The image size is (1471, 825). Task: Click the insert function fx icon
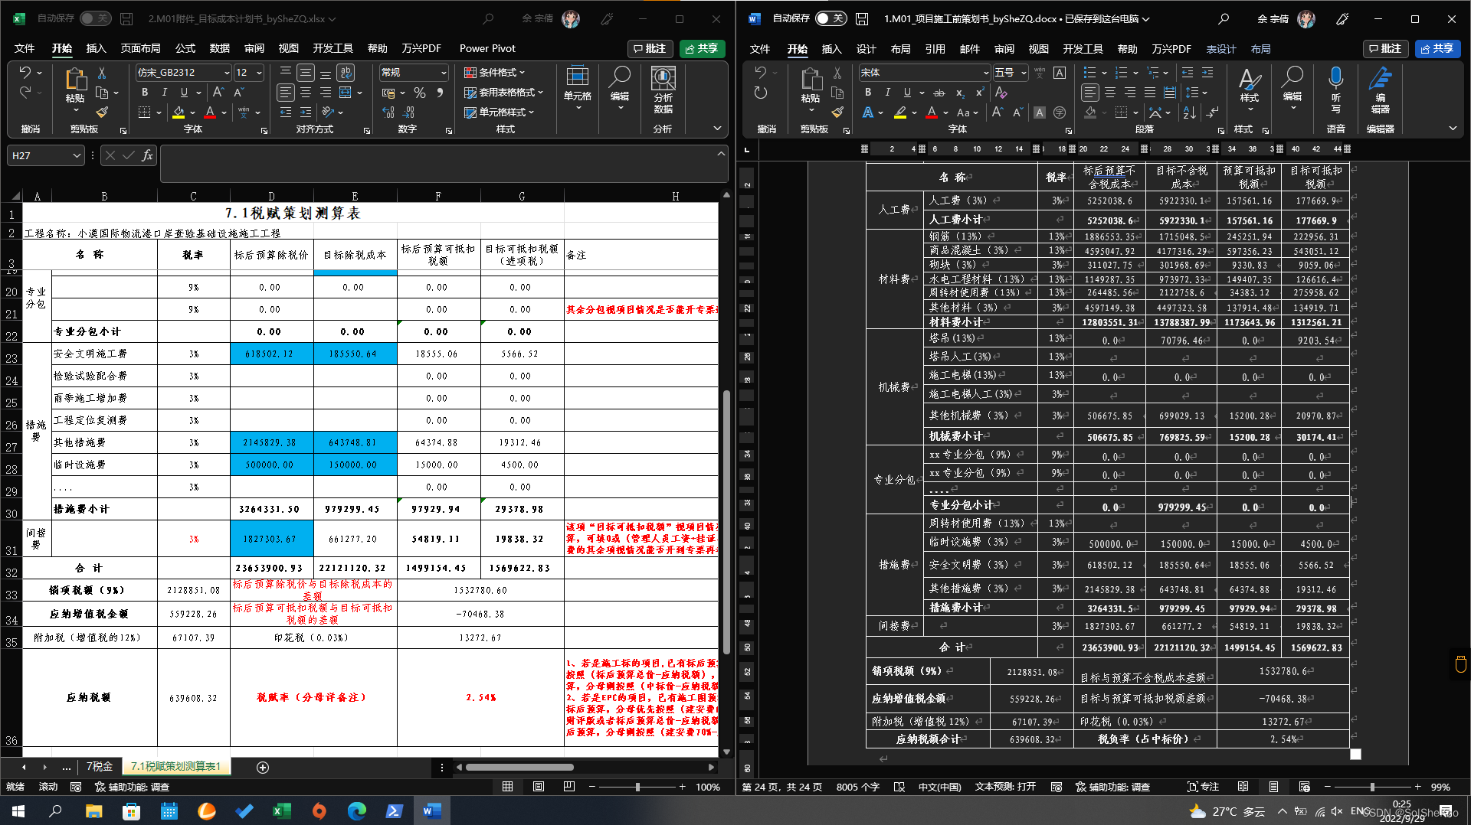(x=147, y=155)
